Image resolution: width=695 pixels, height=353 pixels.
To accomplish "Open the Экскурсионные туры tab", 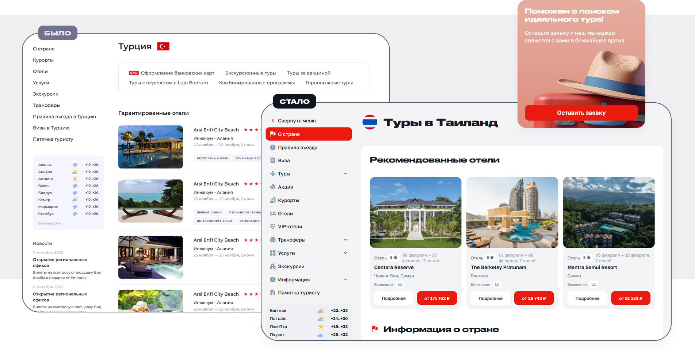I will (x=250, y=73).
